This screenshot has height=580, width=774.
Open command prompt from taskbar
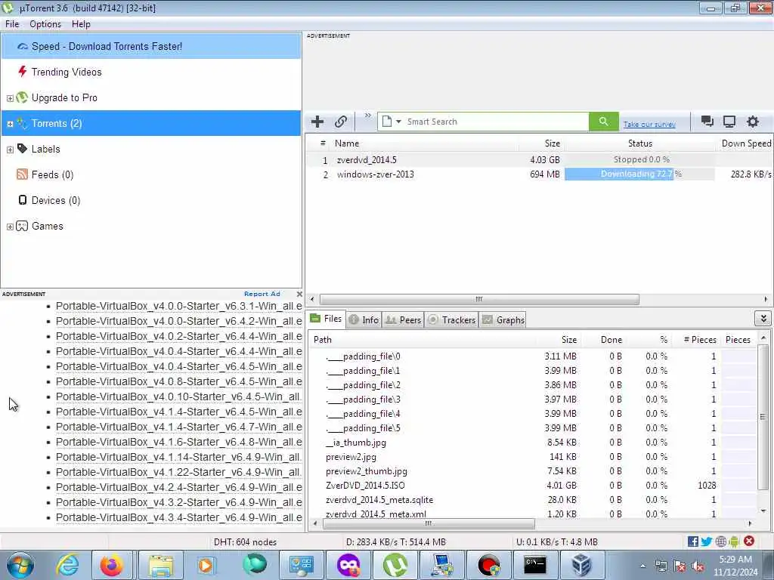535,565
